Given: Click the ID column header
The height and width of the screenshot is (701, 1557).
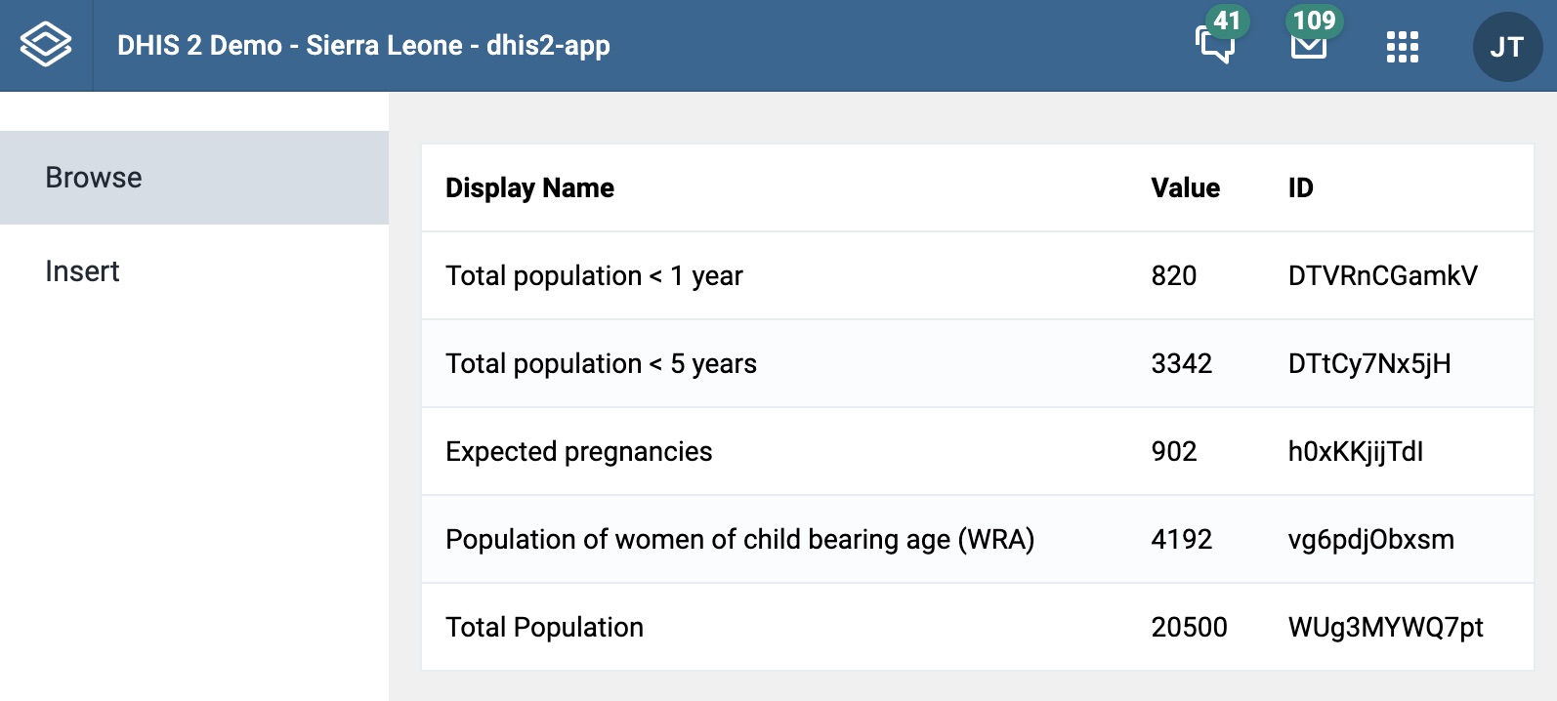Looking at the screenshot, I should point(1300,187).
